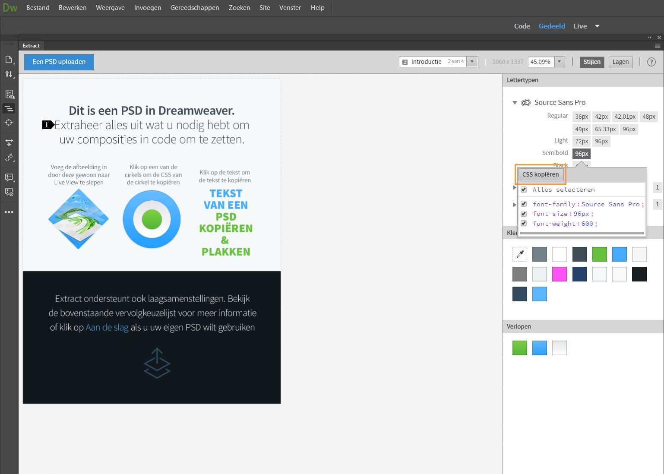Click the black T text marker on canvas
This screenshot has width=664, height=474.
pyautogui.click(x=48, y=125)
